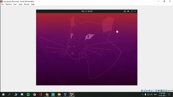Viewport: 173px width, 97px height.
Task: Open Spotify from the taskbar
Action: (x=28, y=95)
